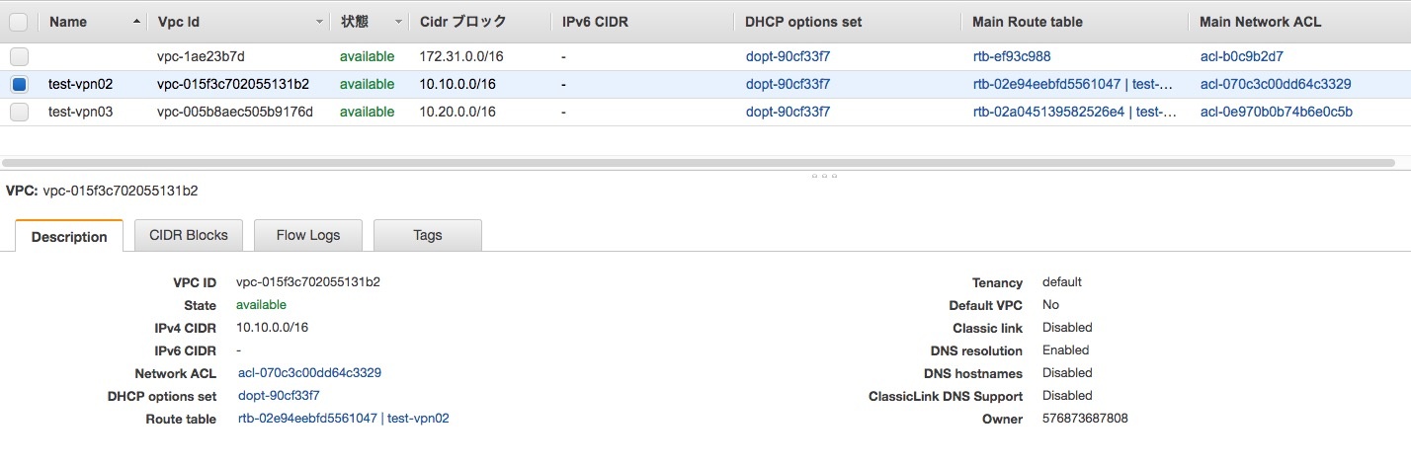The image size is (1411, 465).
Task: Switch to the CIDR Blocks tab
Action: pos(188,235)
